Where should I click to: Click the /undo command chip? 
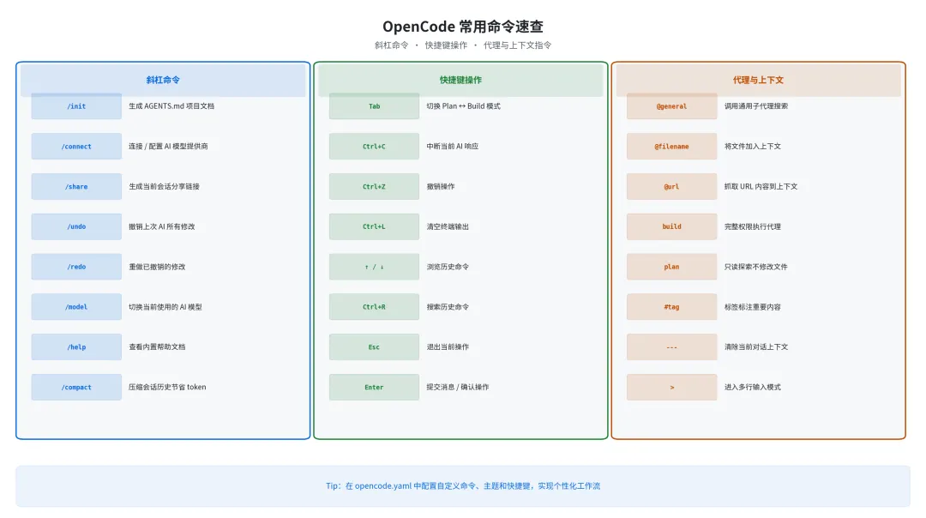76,226
